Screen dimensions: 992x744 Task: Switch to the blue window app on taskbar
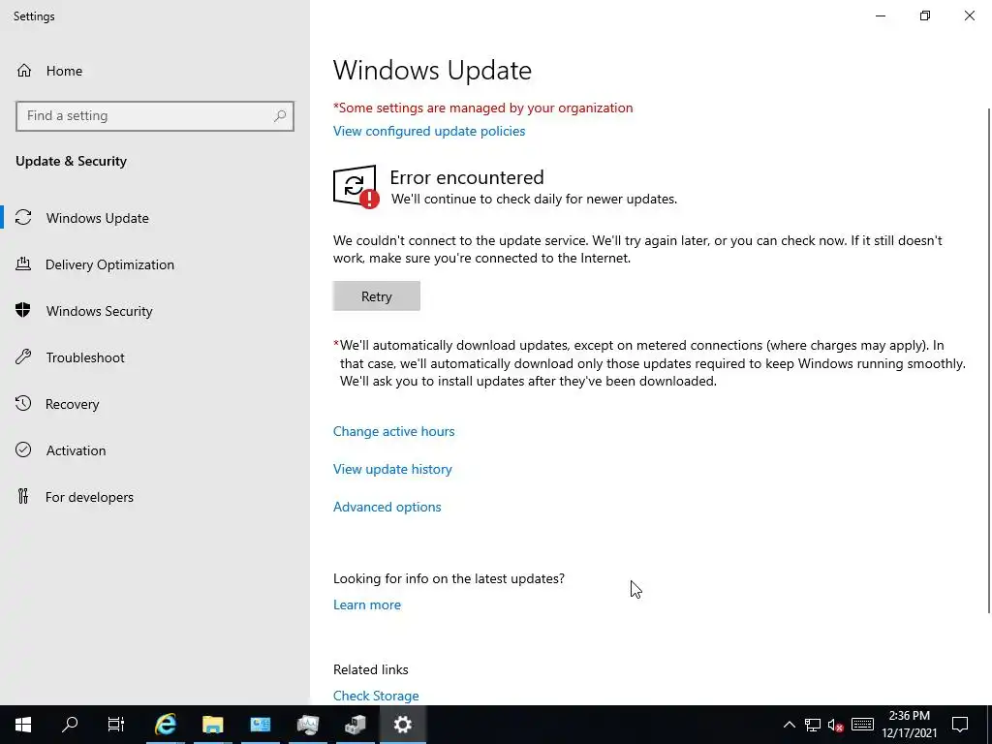point(260,725)
